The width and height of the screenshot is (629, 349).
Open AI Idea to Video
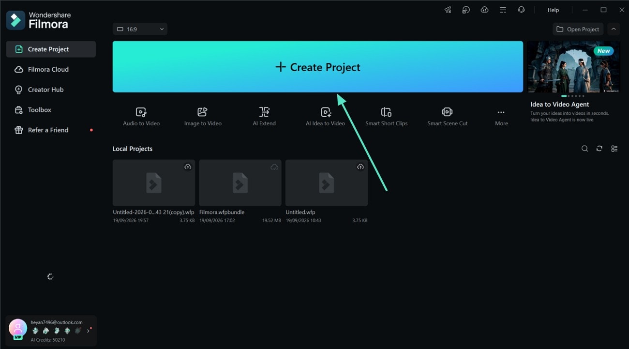[325, 117]
